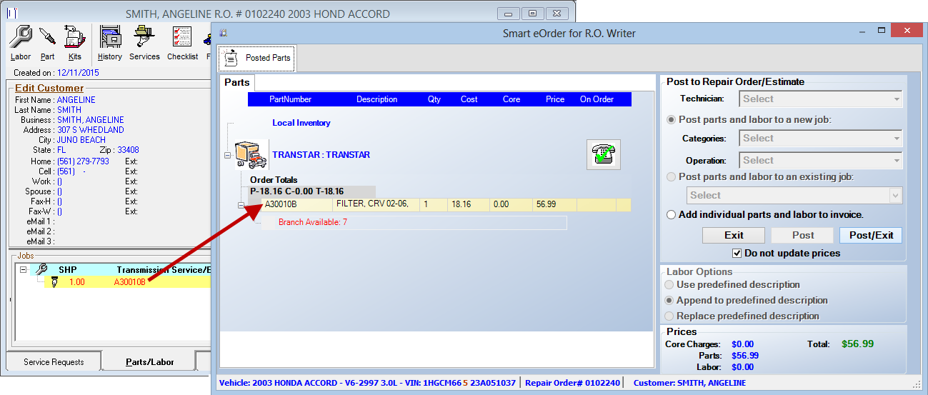Uncheck Do not update prices checkbox
The image size is (928, 395).
(737, 253)
